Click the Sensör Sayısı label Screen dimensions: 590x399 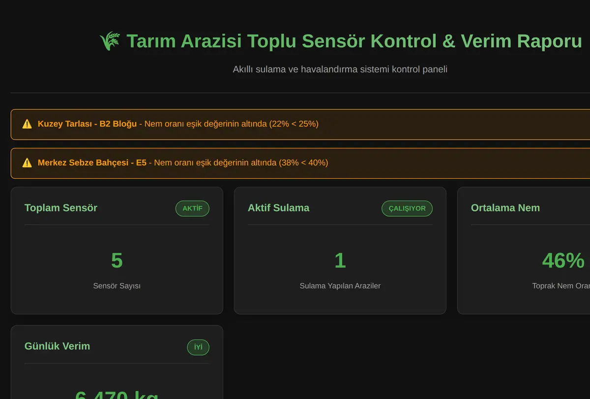coord(117,286)
